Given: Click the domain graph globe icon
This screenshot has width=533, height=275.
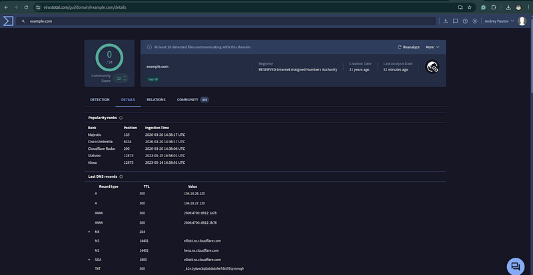Looking at the screenshot, I should (432, 67).
